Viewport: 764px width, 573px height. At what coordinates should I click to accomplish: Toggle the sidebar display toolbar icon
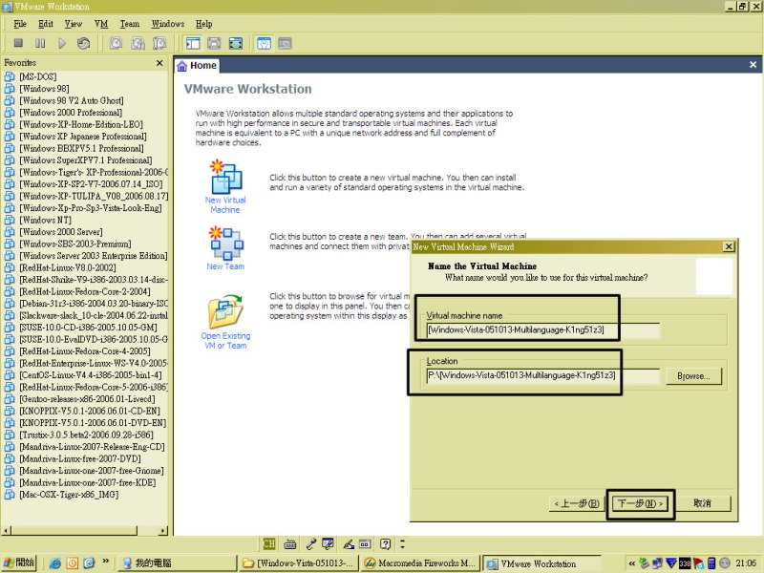193,43
